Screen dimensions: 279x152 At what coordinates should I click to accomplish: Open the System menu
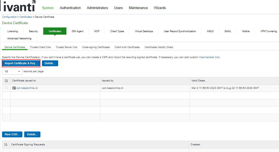(48, 8)
